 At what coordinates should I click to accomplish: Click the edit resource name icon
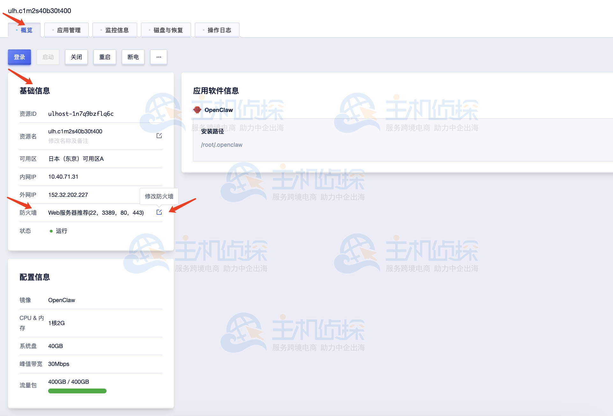point(159,136)
